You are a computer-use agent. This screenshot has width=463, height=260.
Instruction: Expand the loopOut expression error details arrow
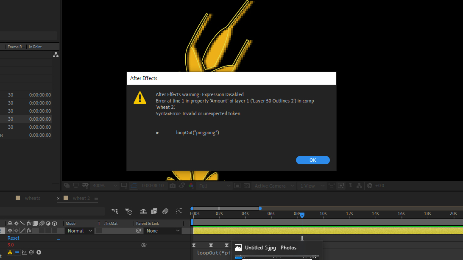pos(157,133)
